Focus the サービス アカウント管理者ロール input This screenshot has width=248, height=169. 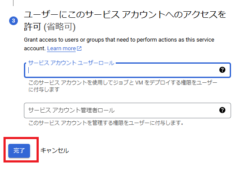127,110
